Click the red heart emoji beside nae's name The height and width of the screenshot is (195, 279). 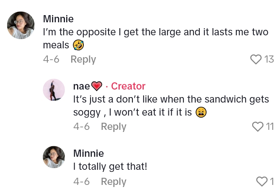pos(97,87)
